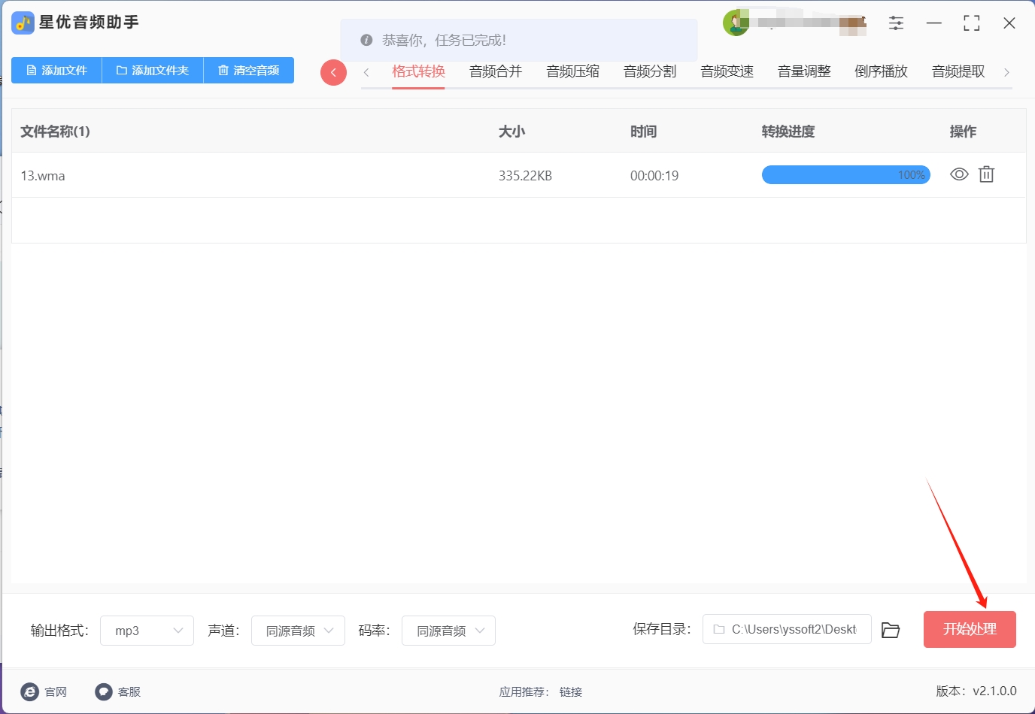1035x714 pixels.
Task: Click the 星优音频助手 app logo icon
Action: [23, 23]
